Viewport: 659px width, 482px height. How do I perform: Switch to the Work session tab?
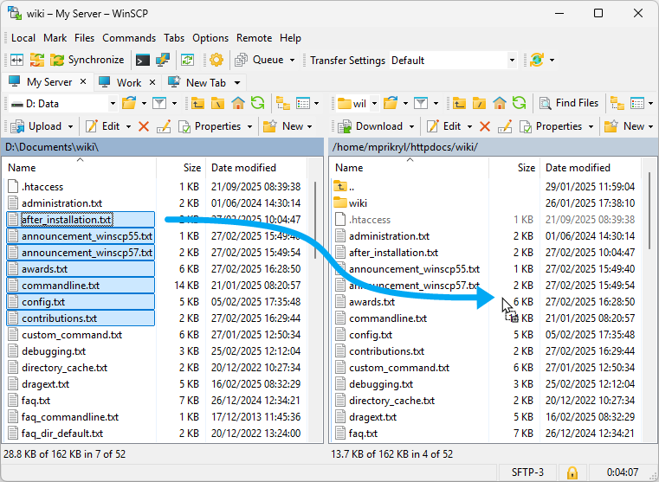128,82
